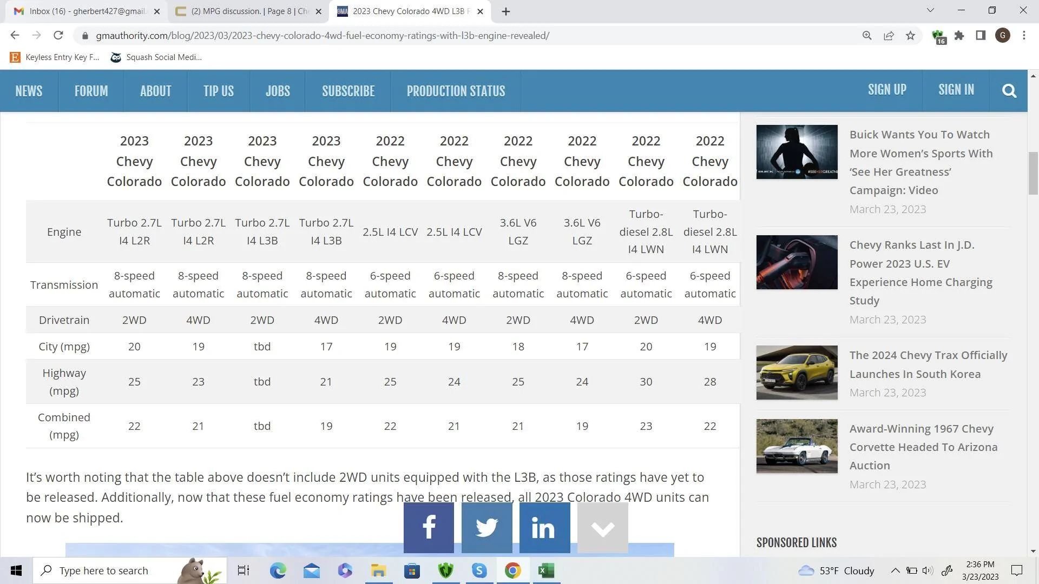Viewport: 1039px width, 584px height.
Task: Click the SIGN UP link
Action: (887, 90)
